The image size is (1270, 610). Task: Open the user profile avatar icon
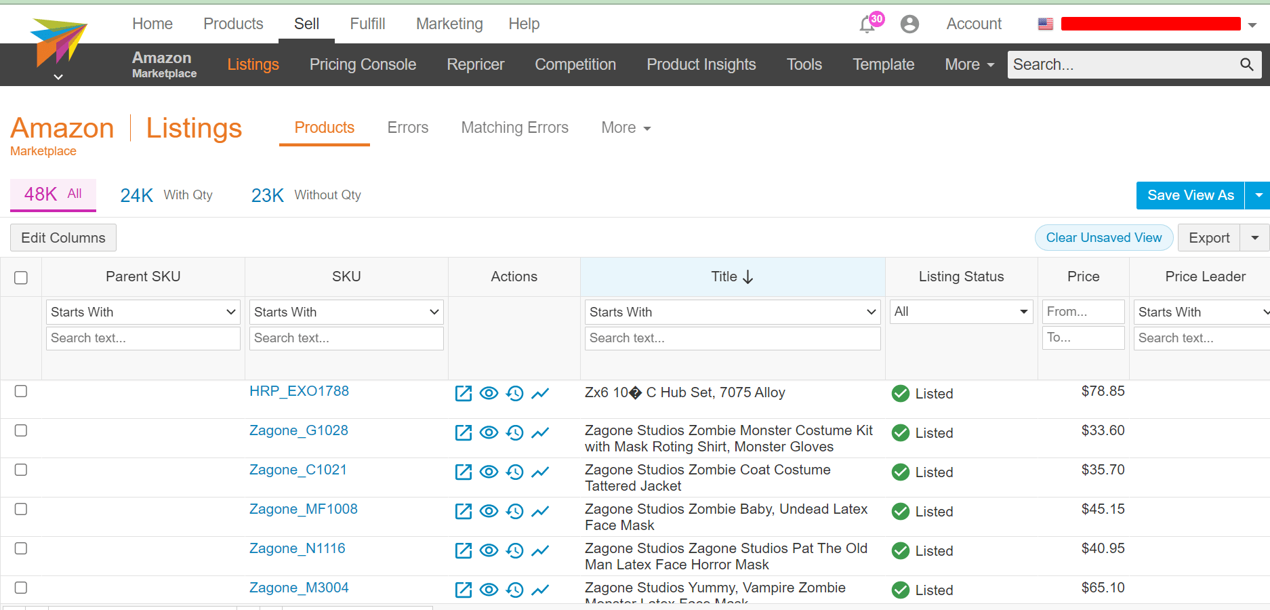909,24
